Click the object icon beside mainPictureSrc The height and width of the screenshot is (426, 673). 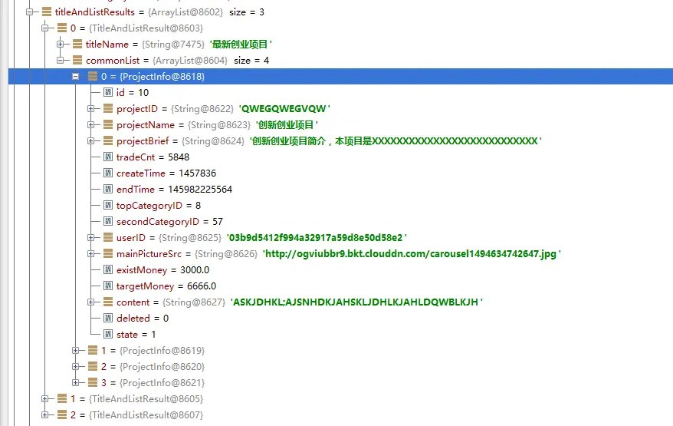click(x=108, y=253)
